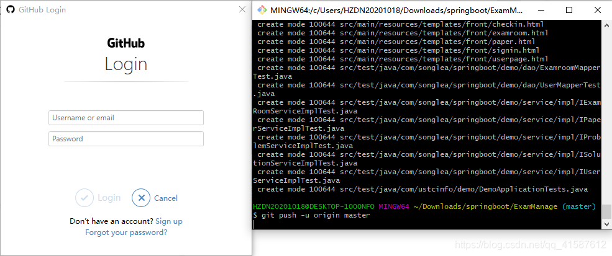Focus the Password field
This screenshot has width=612, height=256.
click(126, 139)
